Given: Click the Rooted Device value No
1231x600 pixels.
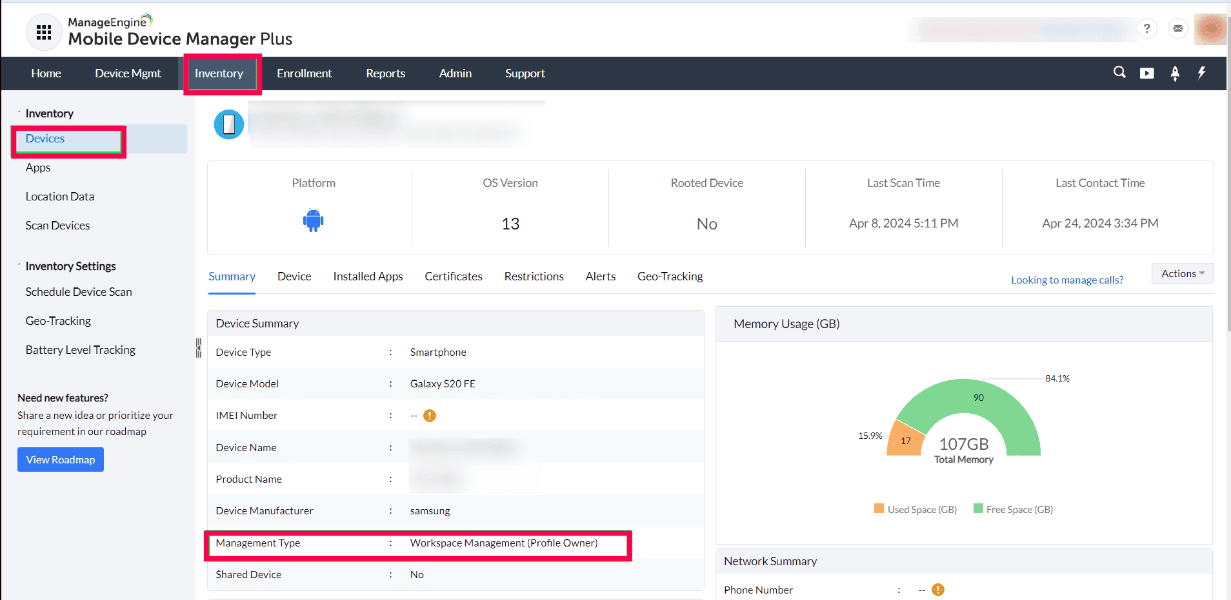Looking at the screenshot, I should (707, 224).
